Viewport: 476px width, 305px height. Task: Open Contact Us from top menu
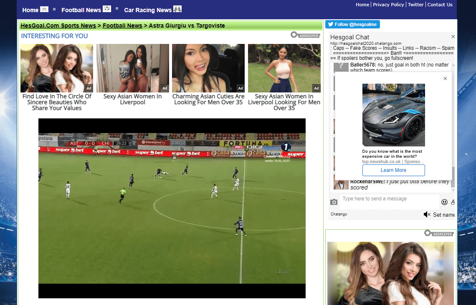coord(440,5)
